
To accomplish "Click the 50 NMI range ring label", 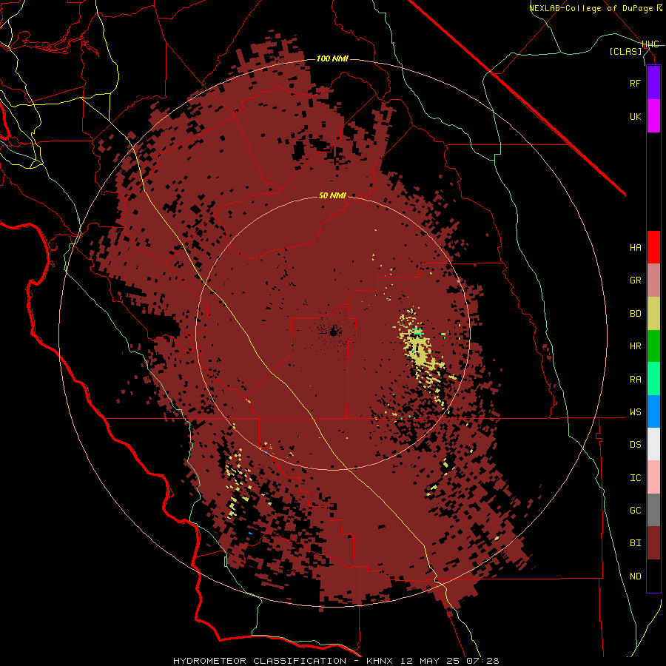I will [332, 195].
